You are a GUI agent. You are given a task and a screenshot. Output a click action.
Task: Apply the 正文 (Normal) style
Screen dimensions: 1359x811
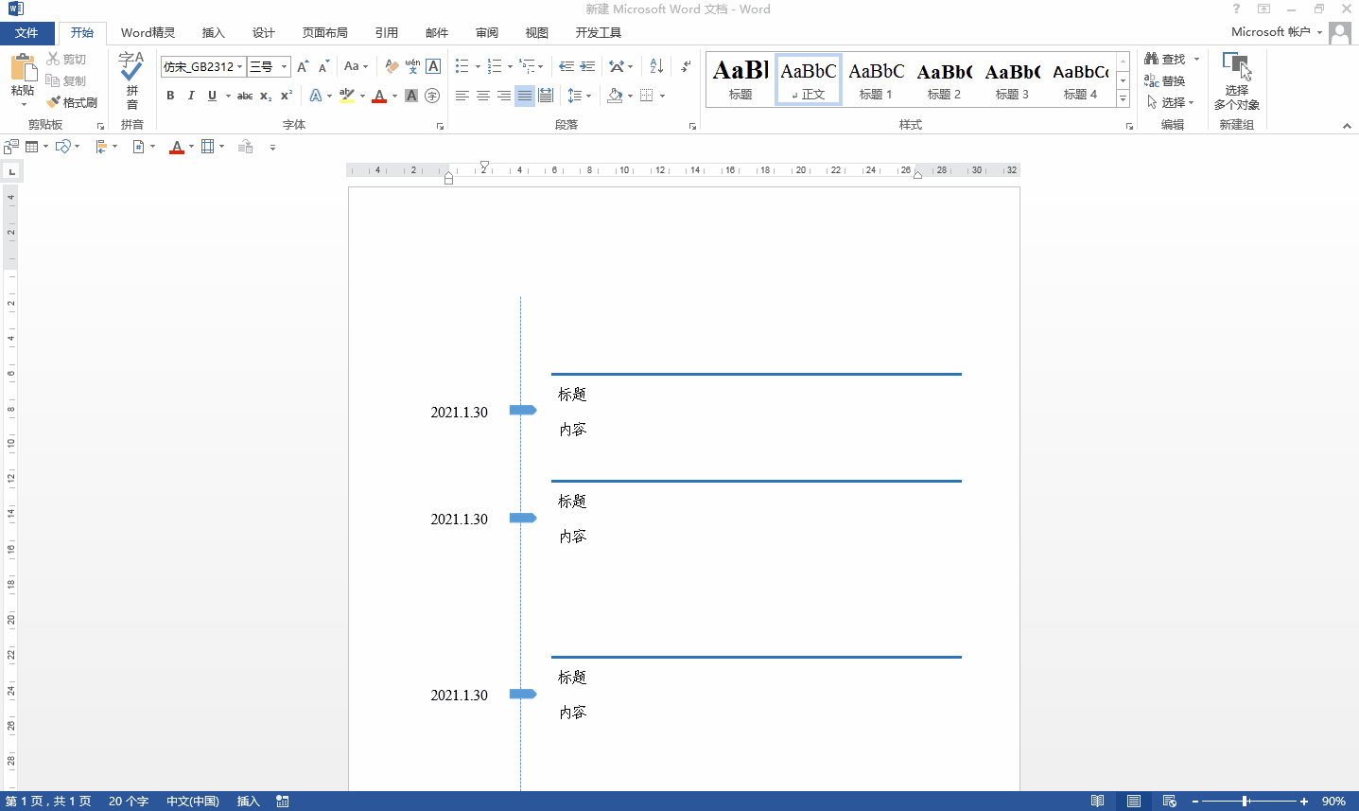tap(809, 79)
